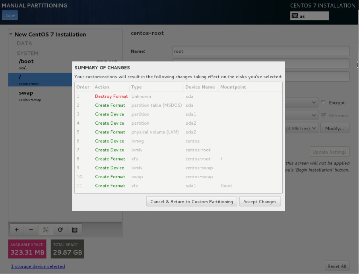
Task: Select the Destroy Format row for sda
Action: click(179, 96)
